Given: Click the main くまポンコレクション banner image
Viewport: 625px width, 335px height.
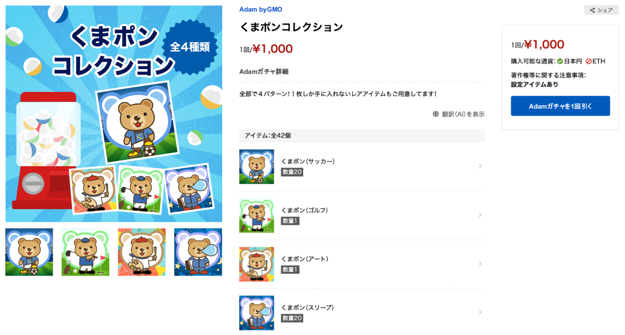Looking at the screenshot, I should (x=114, y=113).
